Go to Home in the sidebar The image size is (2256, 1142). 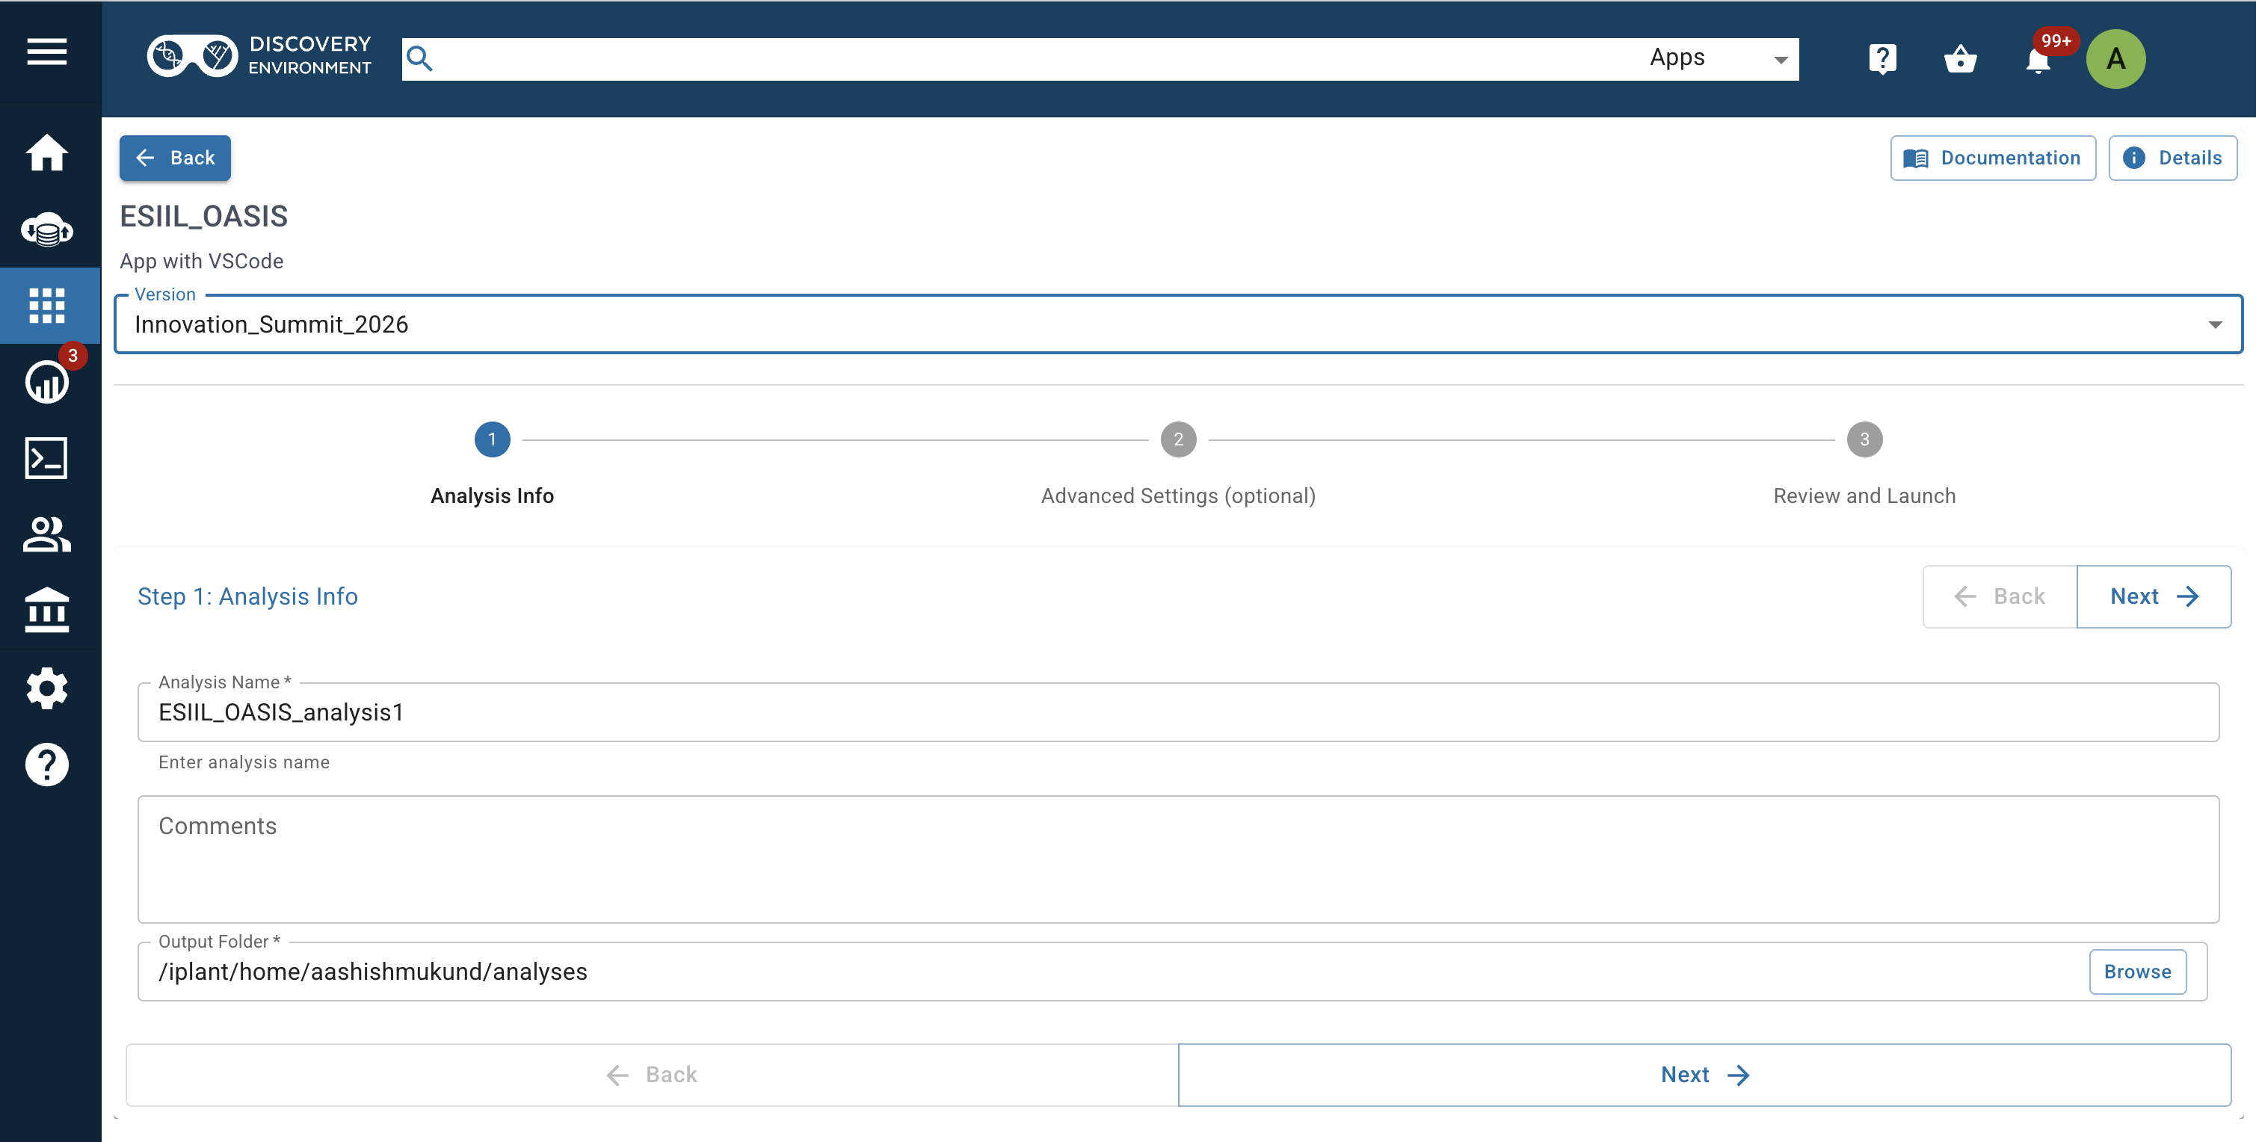click(x=46, y=153)
